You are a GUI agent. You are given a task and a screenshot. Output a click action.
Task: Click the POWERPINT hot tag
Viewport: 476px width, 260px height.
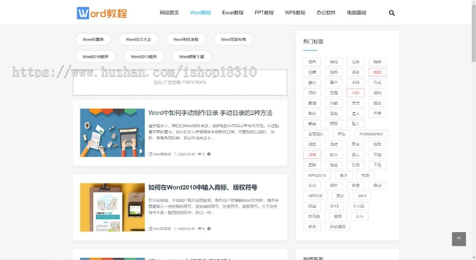[x=371, y=134]
